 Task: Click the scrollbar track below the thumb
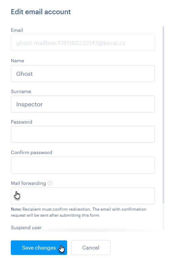coord(163,216)
